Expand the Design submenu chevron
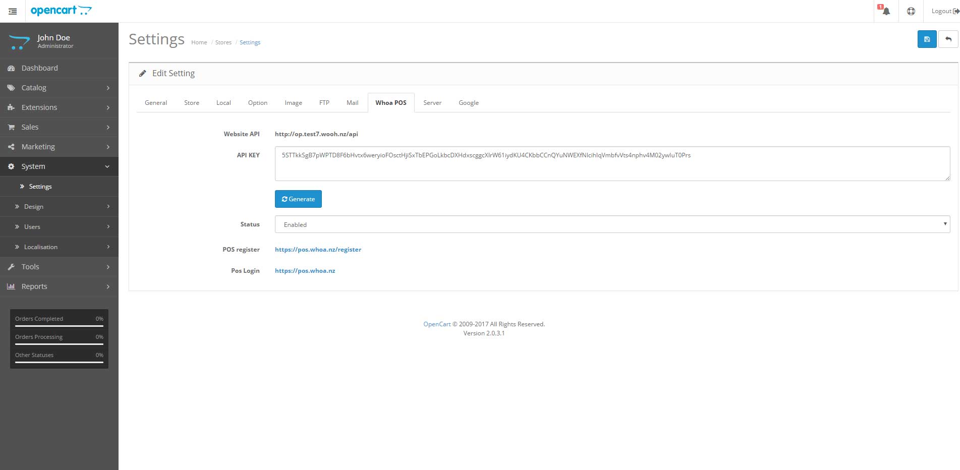The image size is (960, 470). pos(108,206)
